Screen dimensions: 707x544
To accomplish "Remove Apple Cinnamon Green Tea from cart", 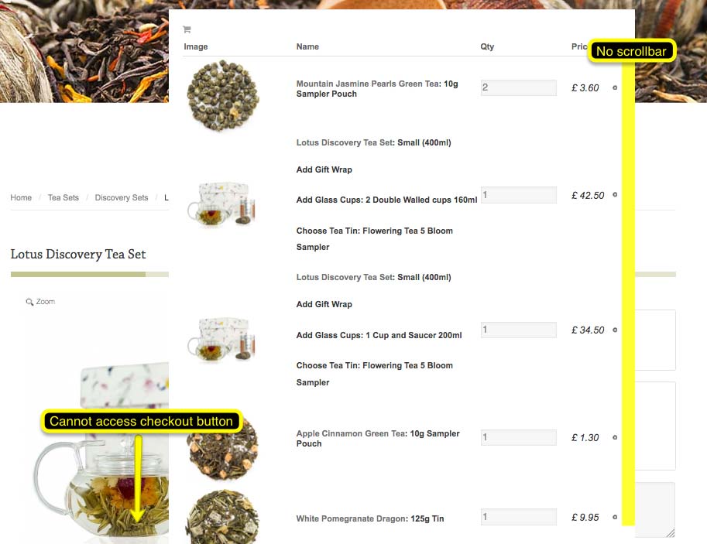I will coord(615,437).
